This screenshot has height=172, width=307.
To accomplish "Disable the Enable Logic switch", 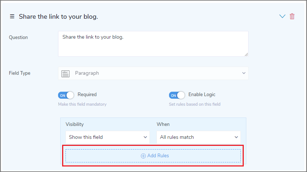I will click(177, 95).
